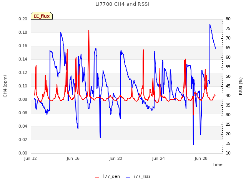Click the 15 RSSI axis value

pos(228,143)
